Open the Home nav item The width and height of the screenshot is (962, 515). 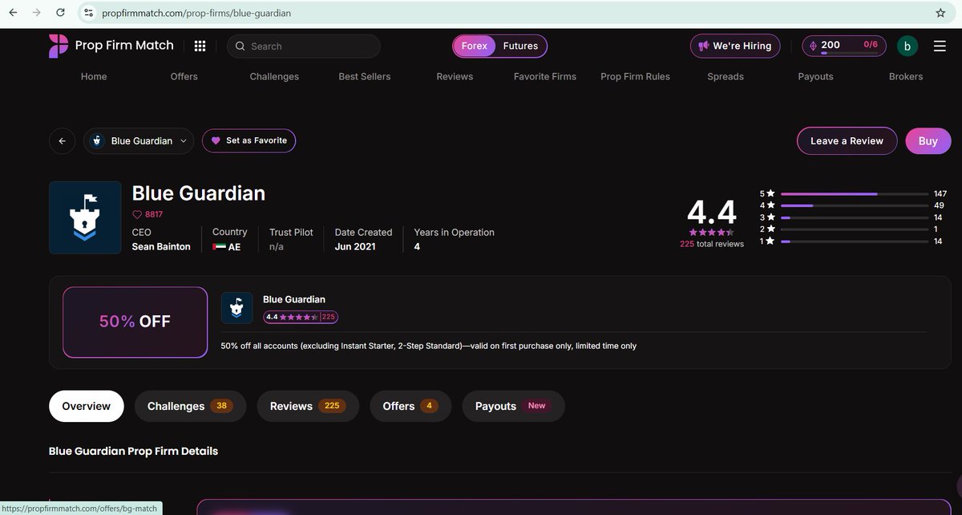pyautogui.click(x=94, y=77)
